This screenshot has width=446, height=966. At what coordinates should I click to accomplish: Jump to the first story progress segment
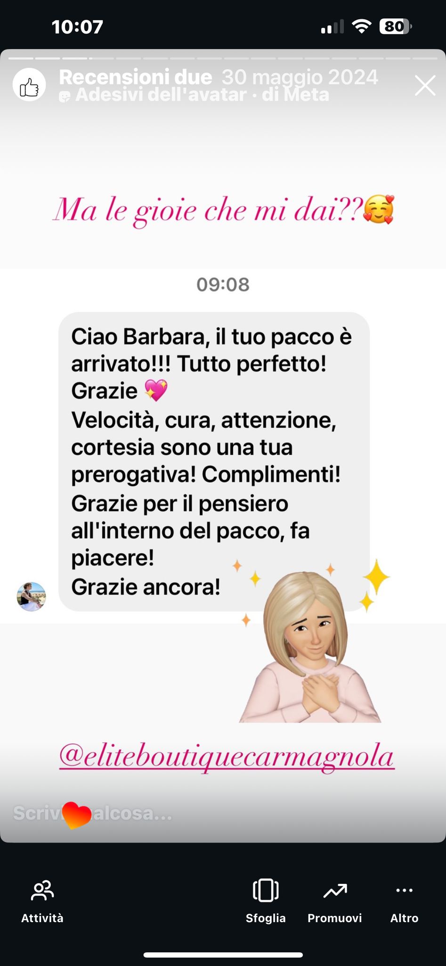[21, 58]
